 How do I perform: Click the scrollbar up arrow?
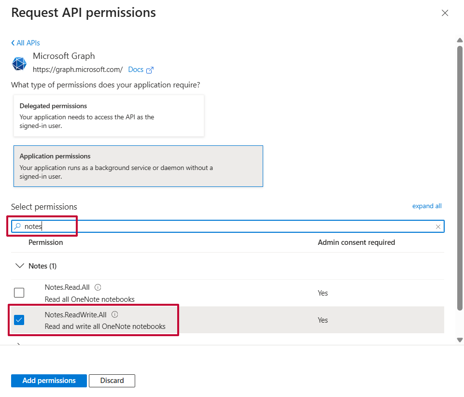pos(460,40)
